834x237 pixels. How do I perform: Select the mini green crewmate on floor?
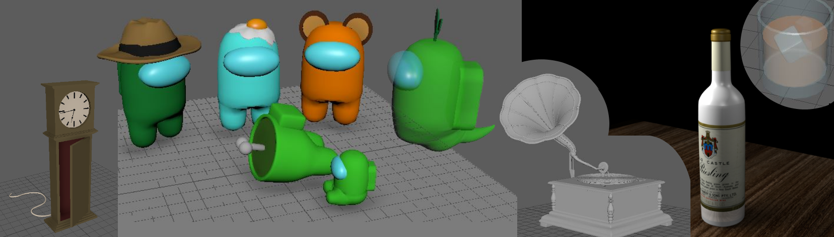(x=350, y=177)
